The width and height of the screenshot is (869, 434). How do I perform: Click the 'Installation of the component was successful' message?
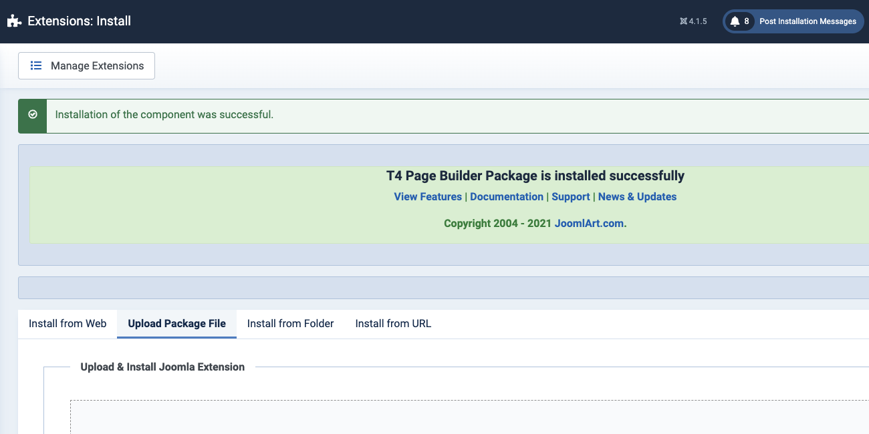tap(164, 115)
